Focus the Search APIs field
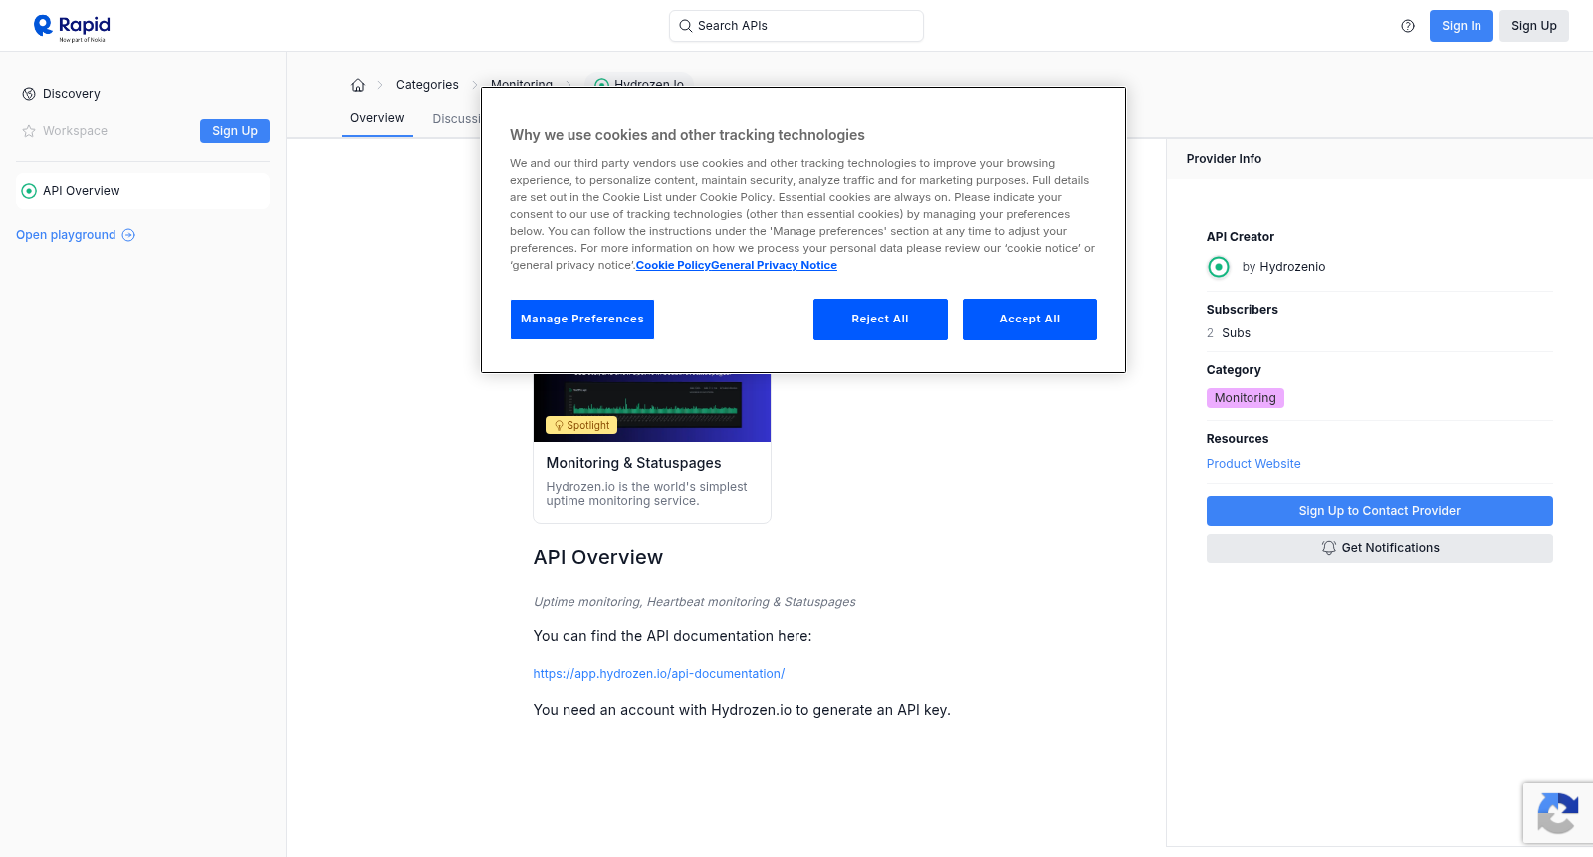This screenshot has width=1593, height=857. point(796,26)
